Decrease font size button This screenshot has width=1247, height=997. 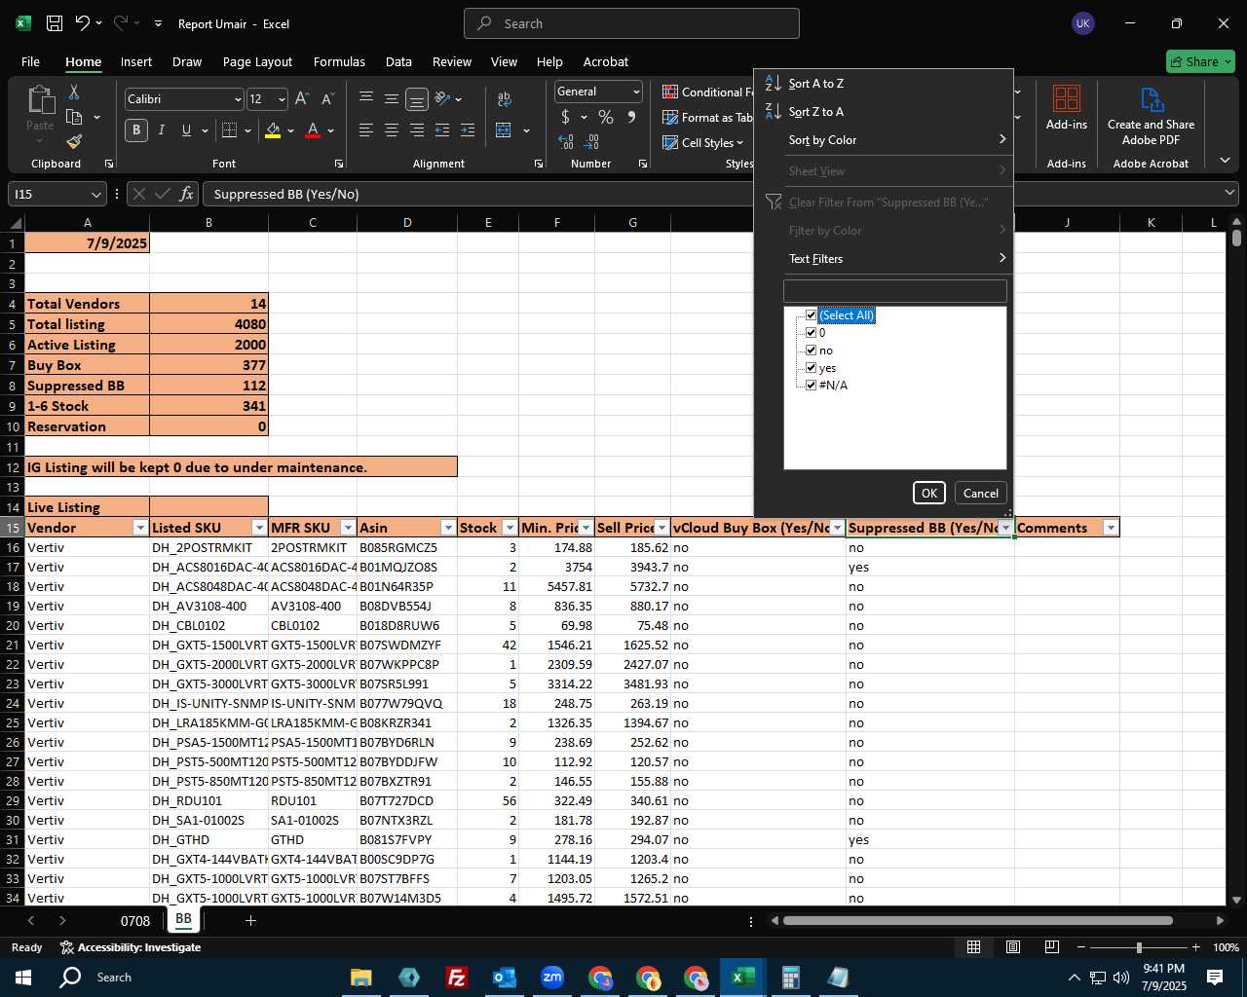(x=327, y=98)
